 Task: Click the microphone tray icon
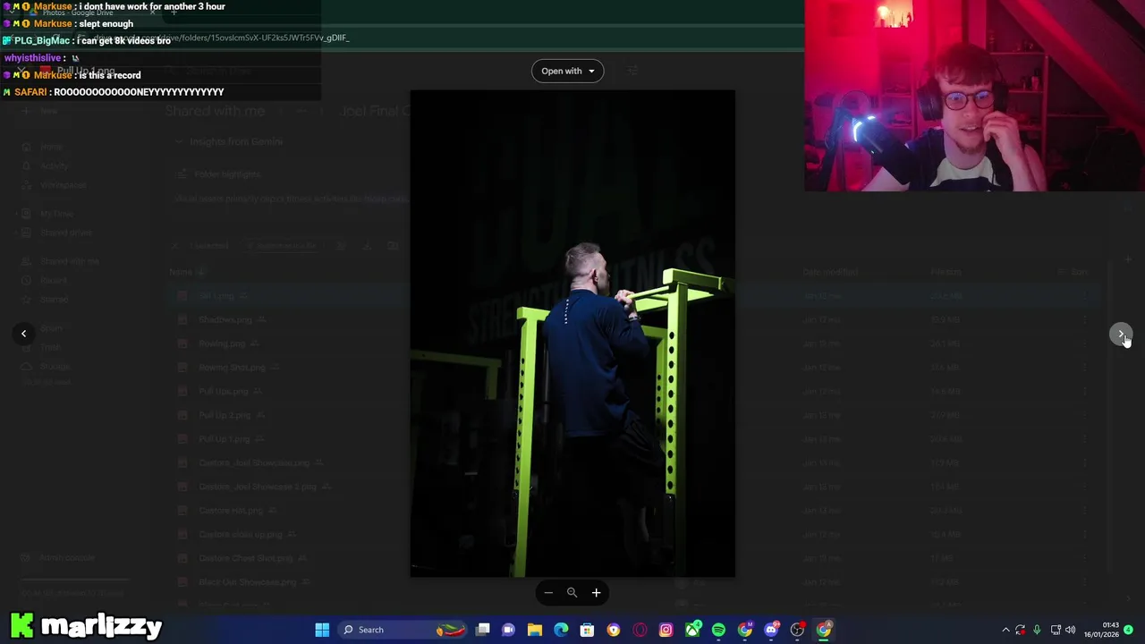(1037, 630)
